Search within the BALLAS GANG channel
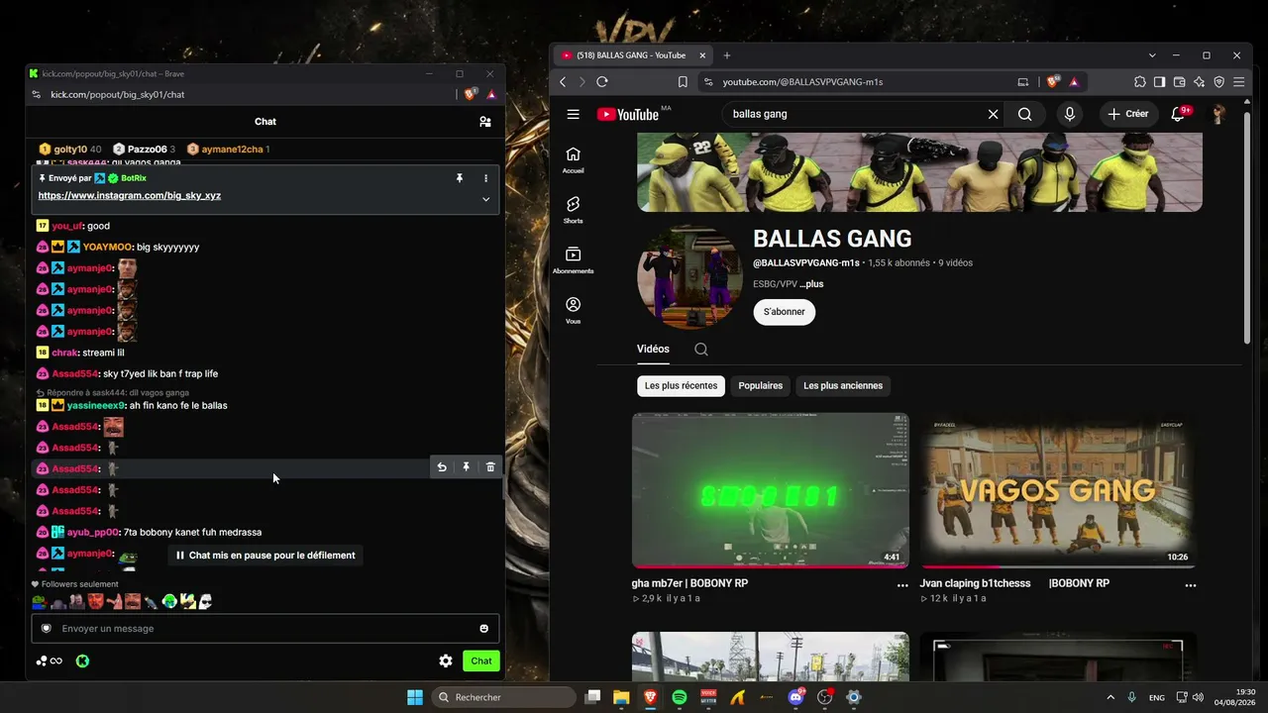The height and width of the screenshot is (713, 1268). coord(701,349)
